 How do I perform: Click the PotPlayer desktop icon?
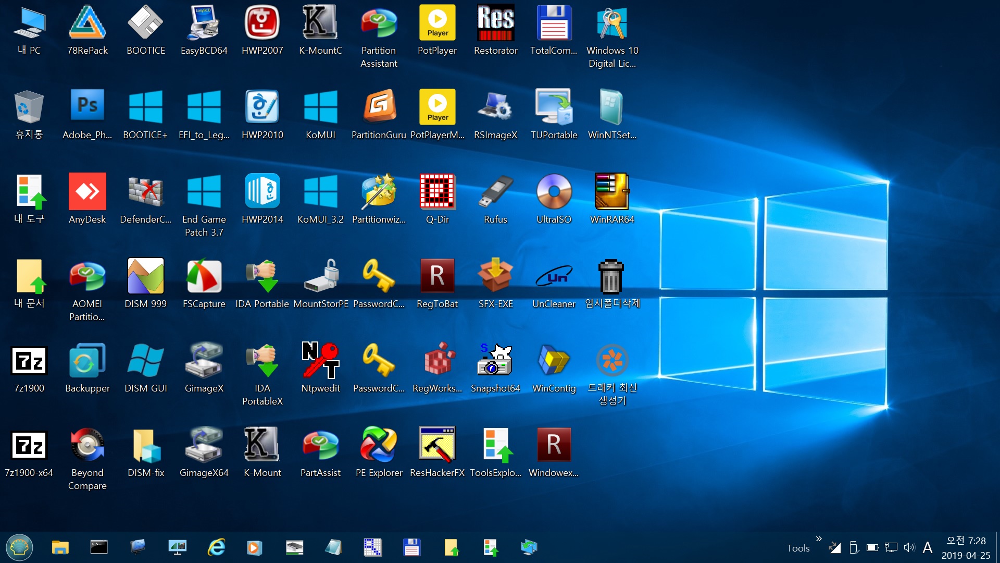437,23
